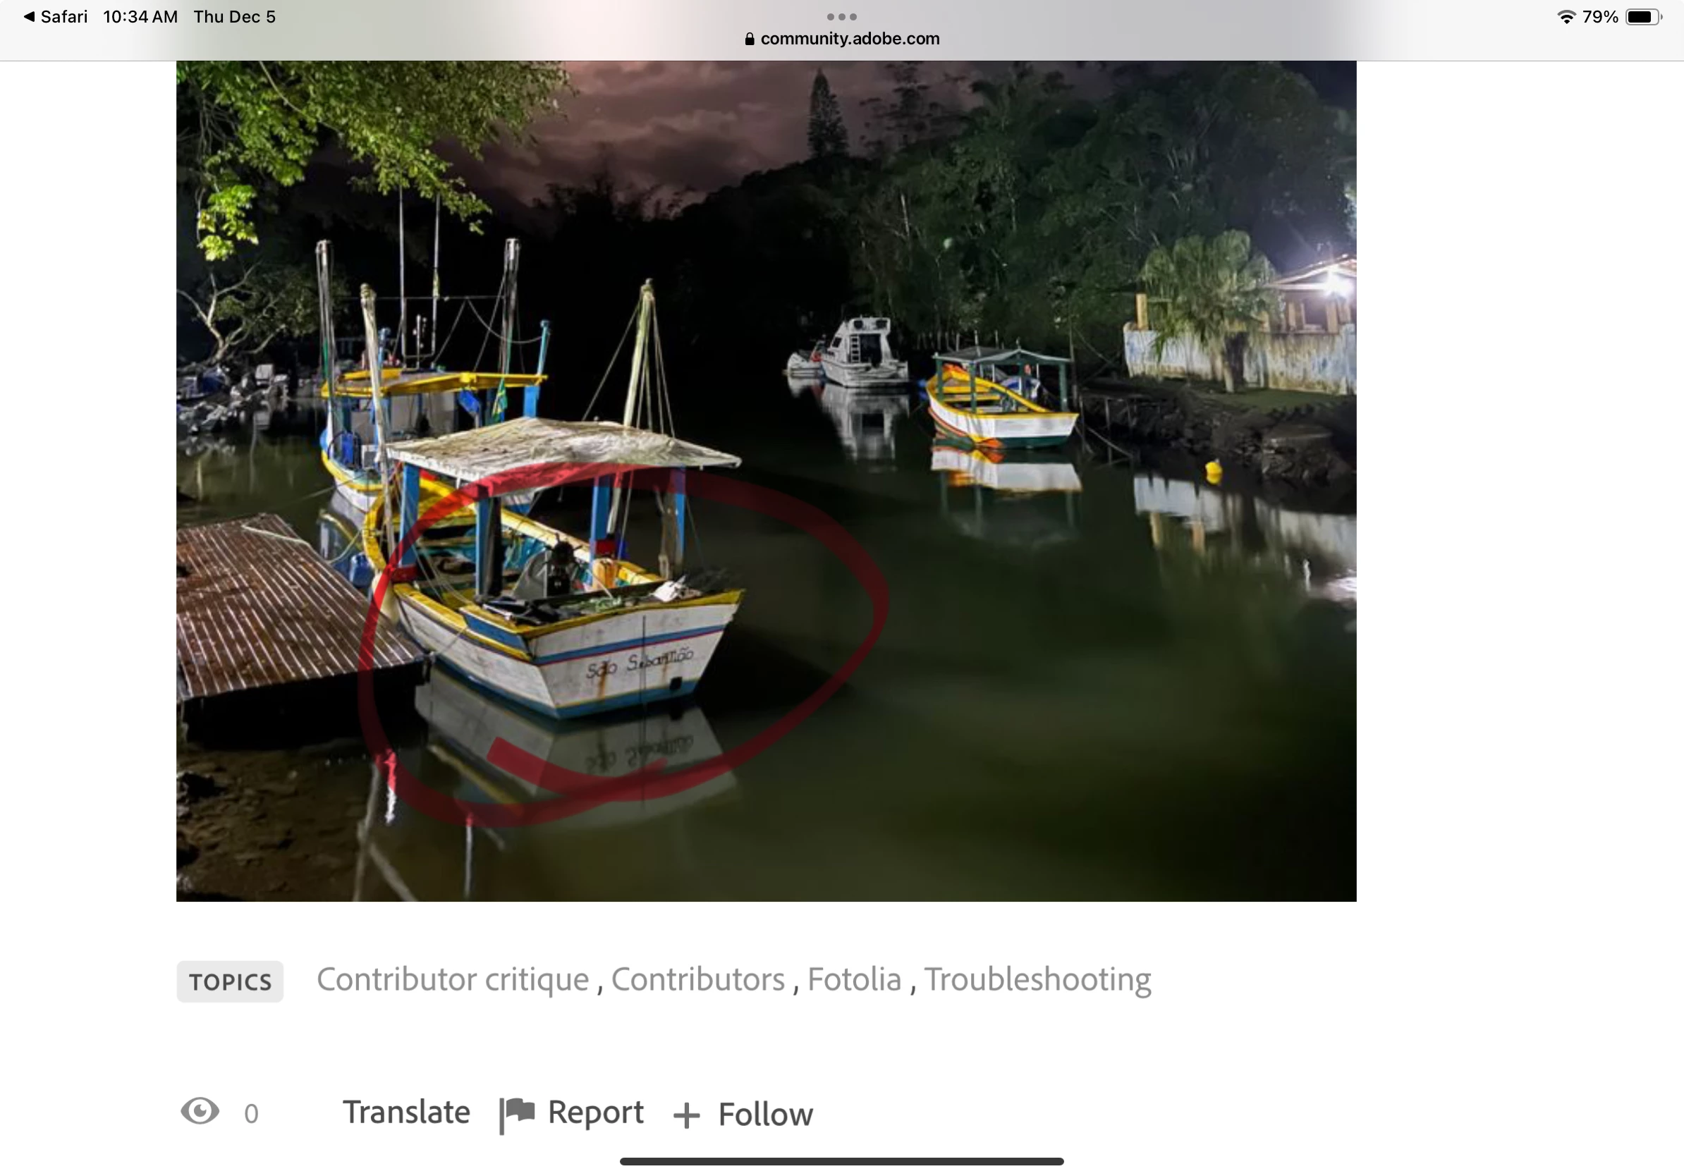Viewport: 1684px width, 1176px height.
Task: Follow this conversation
Action: click(x=765, y=1115)
